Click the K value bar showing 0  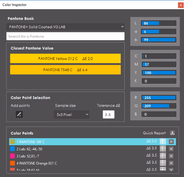(159, 81)
